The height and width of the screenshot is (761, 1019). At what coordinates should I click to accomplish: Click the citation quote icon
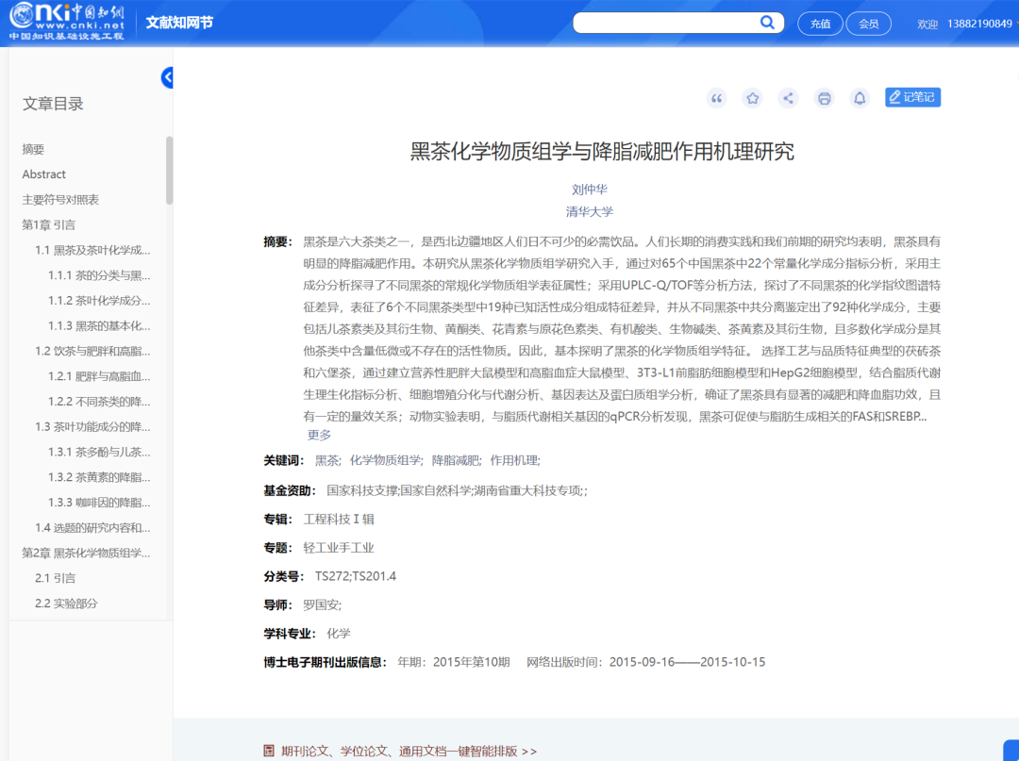(x=716, y=97)
